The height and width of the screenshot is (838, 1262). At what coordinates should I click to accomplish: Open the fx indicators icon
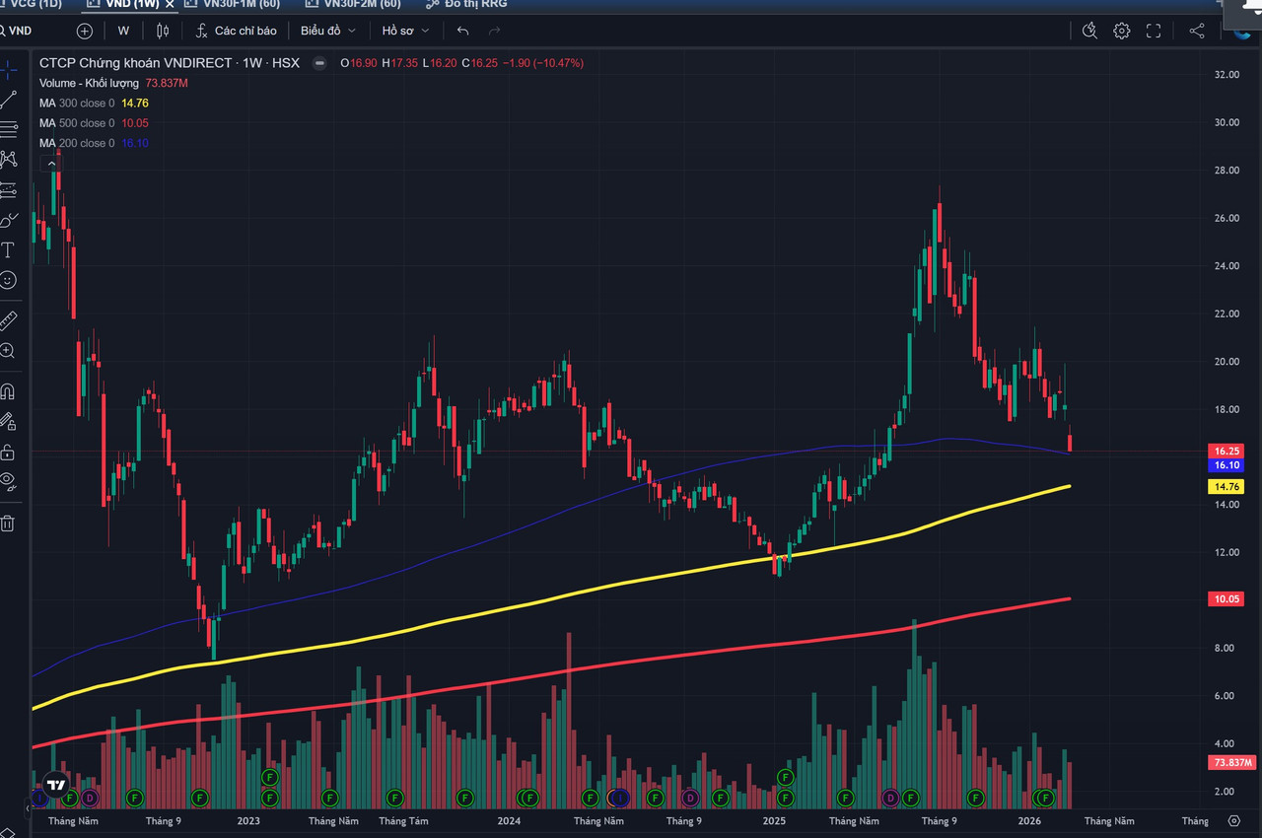coord(203,31)
